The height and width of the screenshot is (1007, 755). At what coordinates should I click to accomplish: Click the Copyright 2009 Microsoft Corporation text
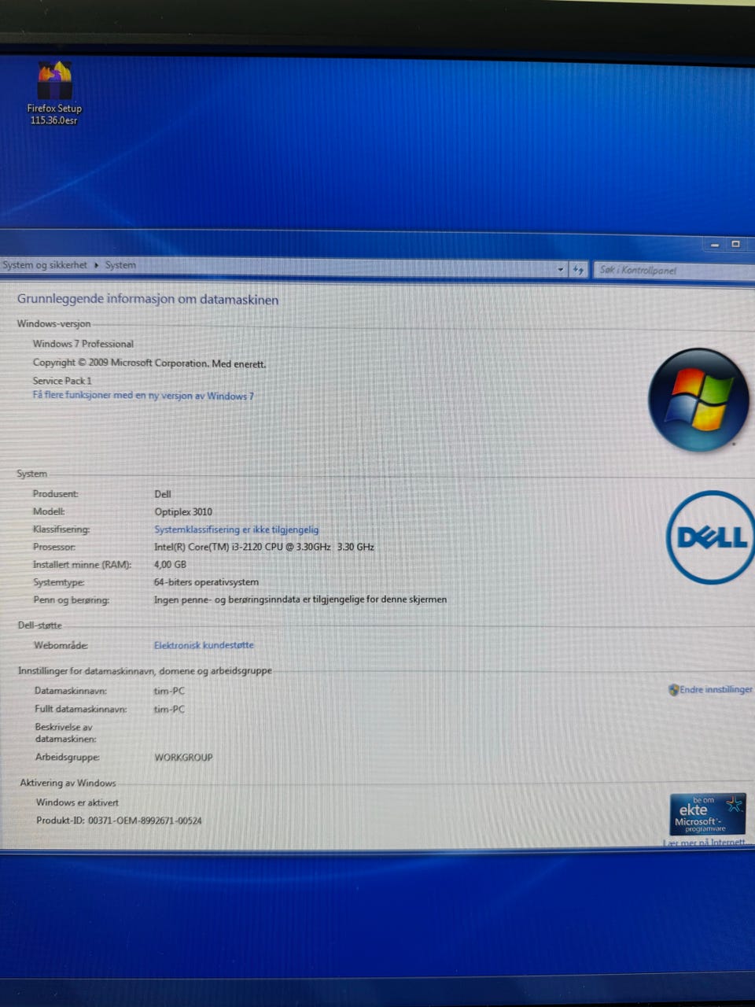(149, 363)
